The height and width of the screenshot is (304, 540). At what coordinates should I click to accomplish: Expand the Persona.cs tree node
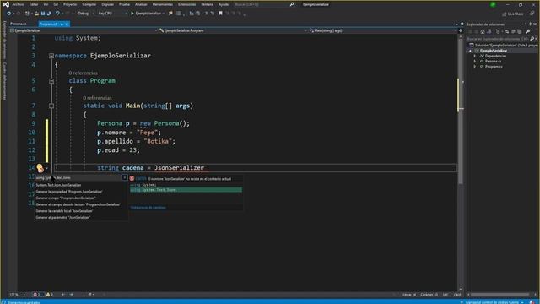(x=475, y=61)
